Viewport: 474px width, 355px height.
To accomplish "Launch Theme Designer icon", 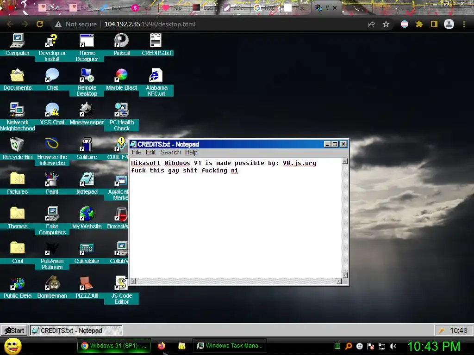I will pos(87,48).
